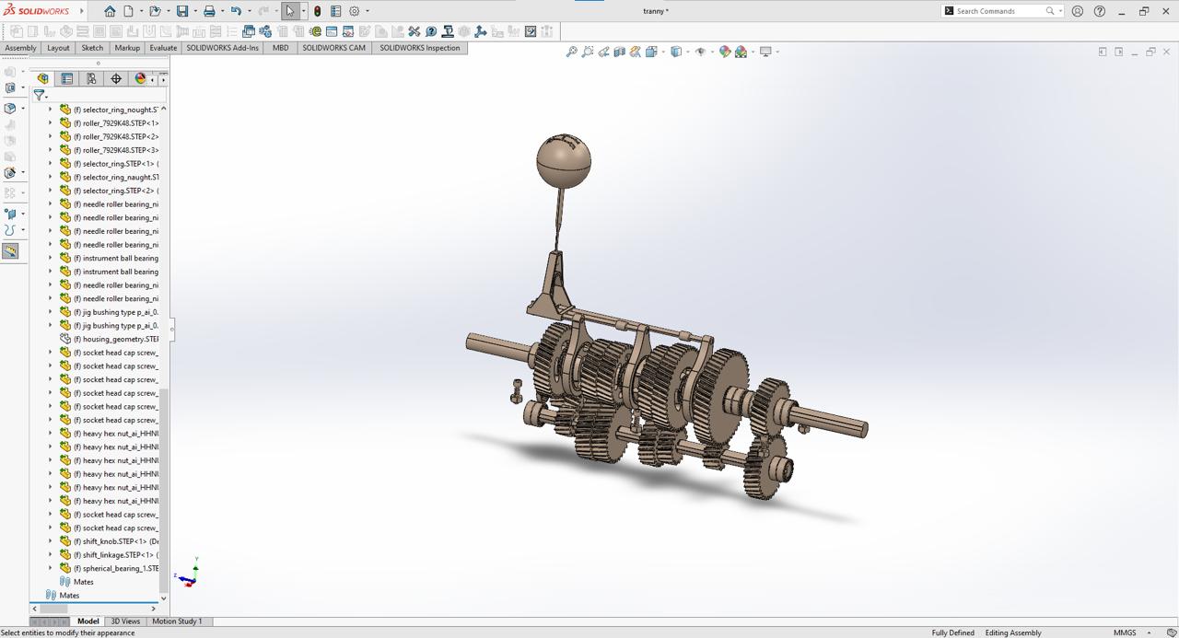This screenshot has height=638, width=1179.
Task: Open the Layout ribbon tab
Action: pyautogui.click(x=58, y=48)
